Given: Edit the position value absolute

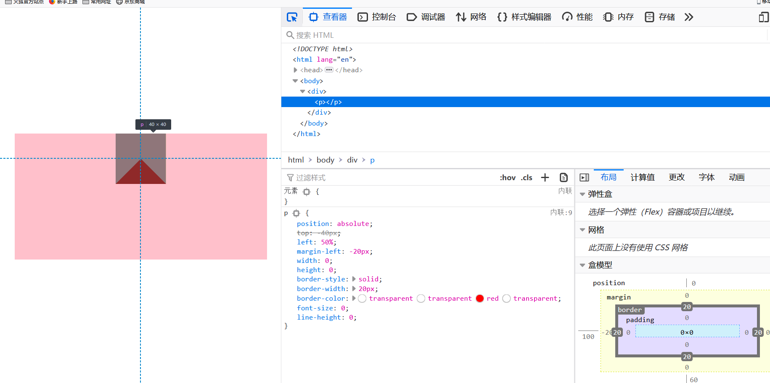Looking at the screenshot, I should coord(353,224).
